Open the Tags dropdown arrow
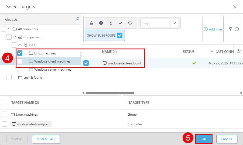Viewport: 243px width, 145px height. click(x=174, y=23)
